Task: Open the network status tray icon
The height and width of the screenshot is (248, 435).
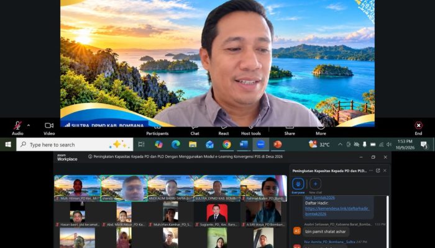Action: click(x=381, y=144)
